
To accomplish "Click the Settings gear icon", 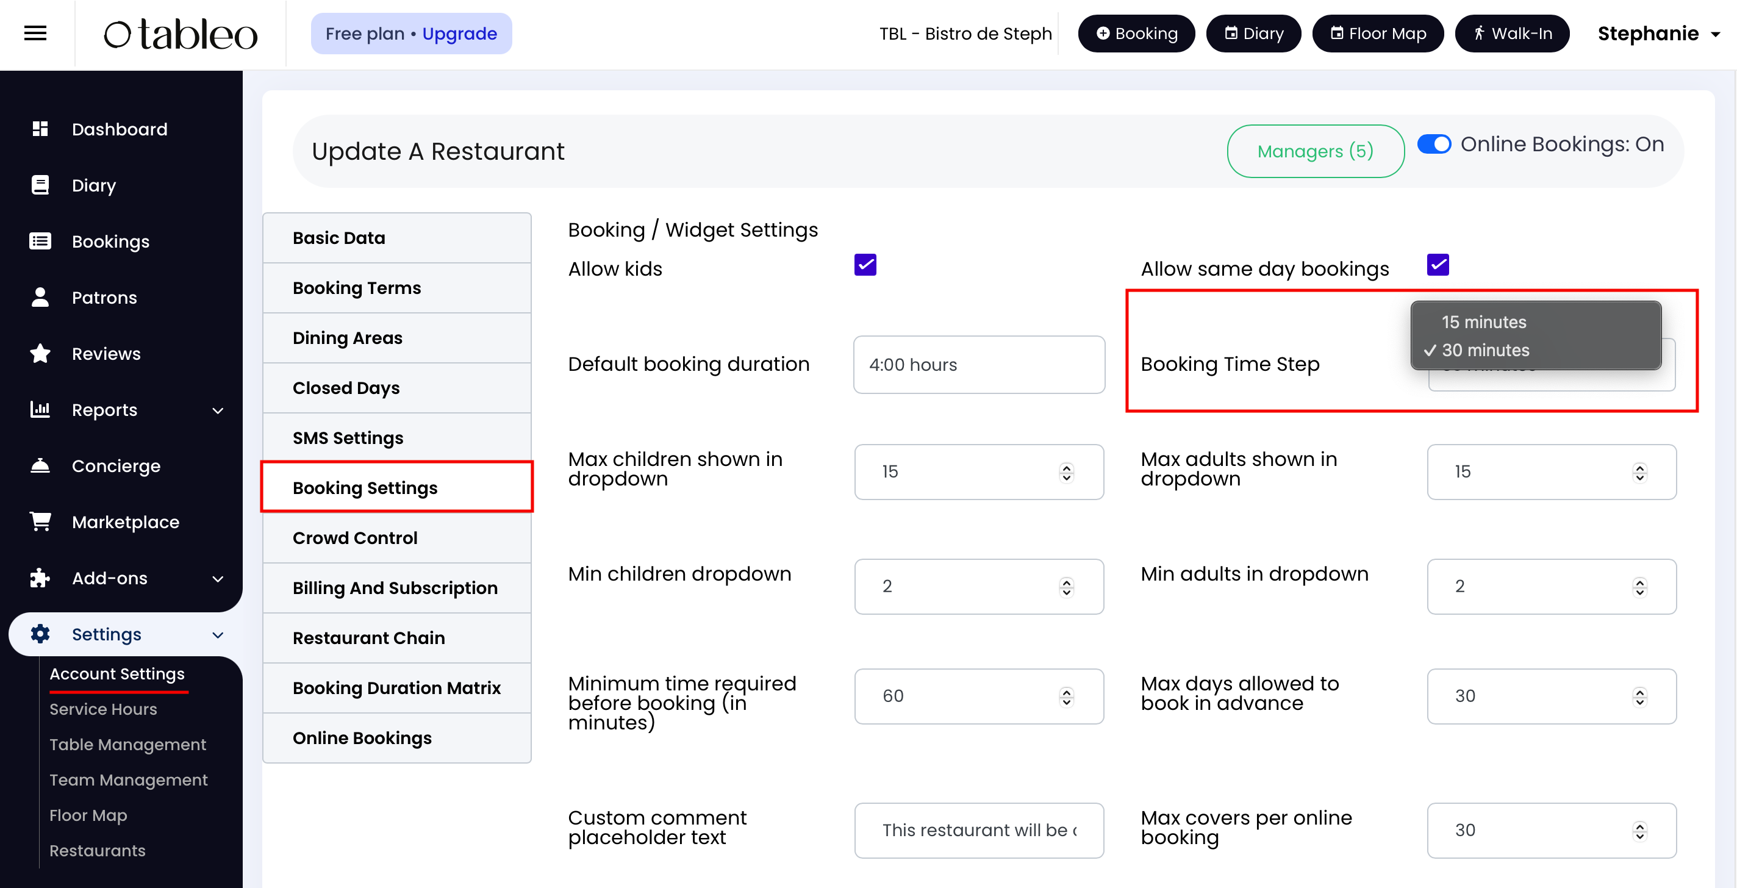I will (40, 634).
